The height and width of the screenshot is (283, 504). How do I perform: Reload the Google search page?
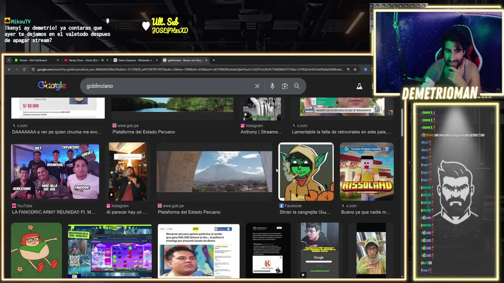click(x=24, y=70)
